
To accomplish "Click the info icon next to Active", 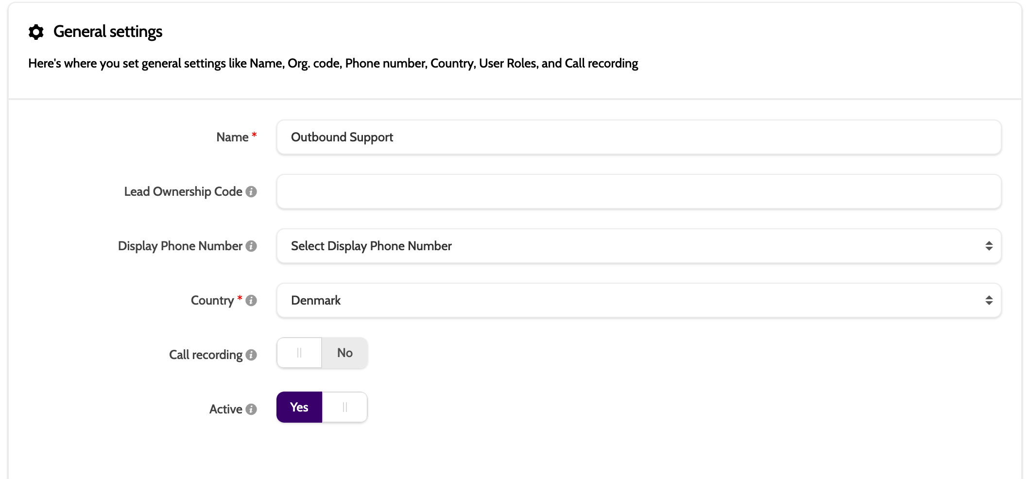I will coord(251,410).
